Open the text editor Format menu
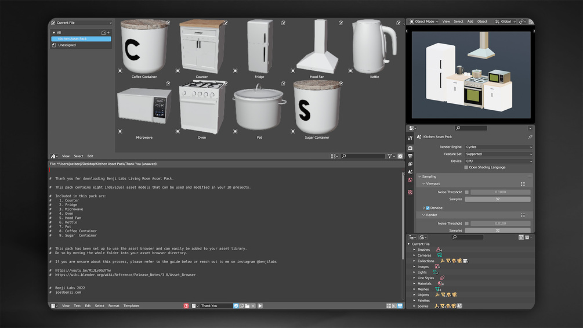 coord(114,306)
